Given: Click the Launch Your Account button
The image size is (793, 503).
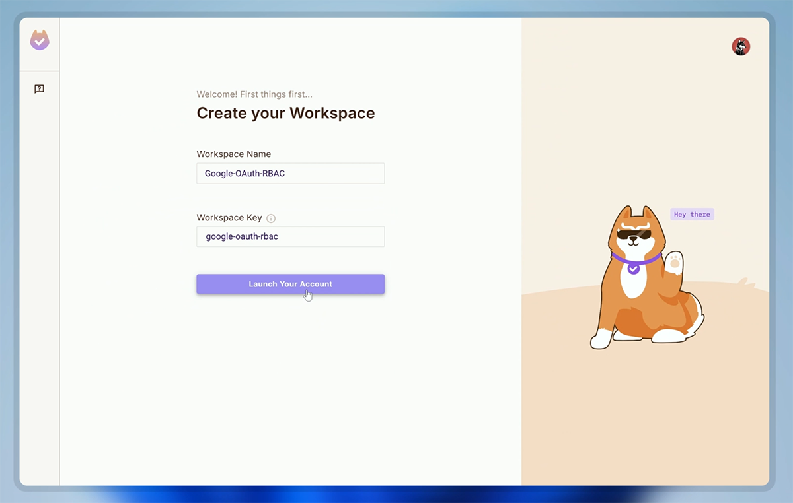Looking at the screenshot, I should tap(290, 284).
